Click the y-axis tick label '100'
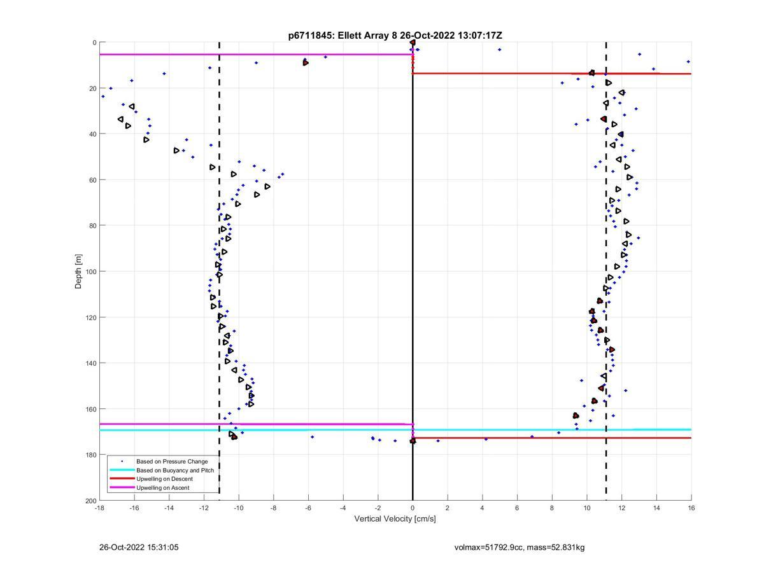Viewport: 764px width, 563px height. click(x=90, y=272)
